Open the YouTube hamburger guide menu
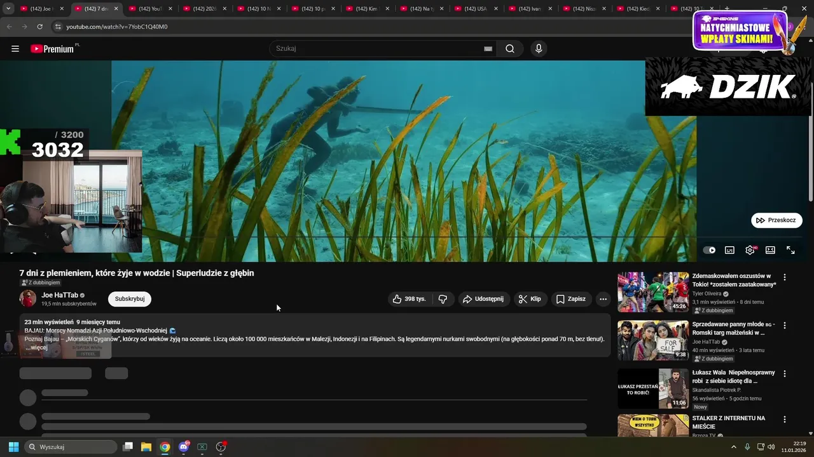The height and width of the screenshot is (457, 814). (x=15, y=49)
